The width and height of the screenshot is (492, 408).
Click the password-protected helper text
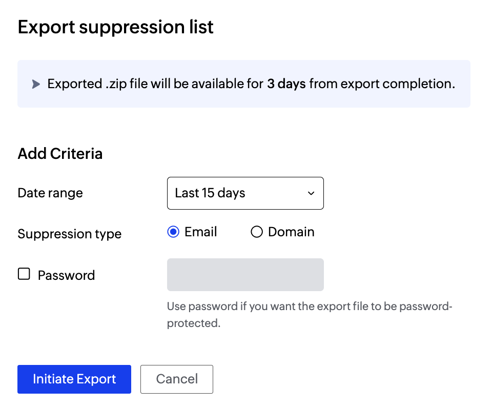pos(310,315)
